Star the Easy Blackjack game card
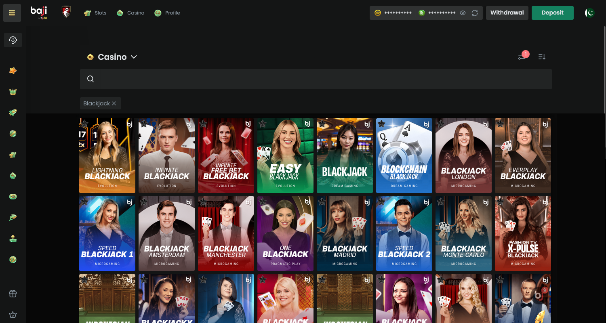Viewport: 606px width, 323px height. 262,124
